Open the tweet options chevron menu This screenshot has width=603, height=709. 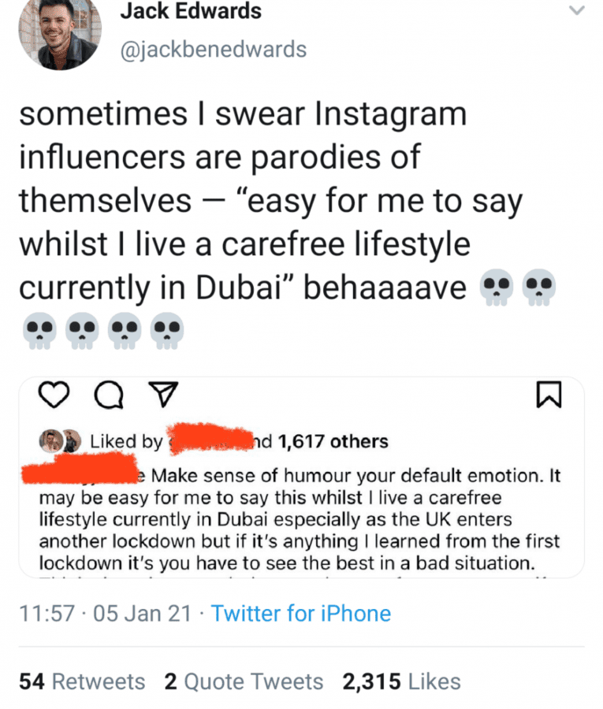coord(576,10)
